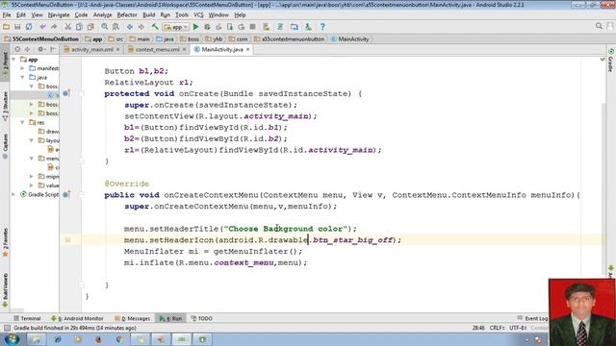Image resolution: width=616 pixels, height=346 pixels.
Task: Open the VCS menu
Action: click(198, 15)
